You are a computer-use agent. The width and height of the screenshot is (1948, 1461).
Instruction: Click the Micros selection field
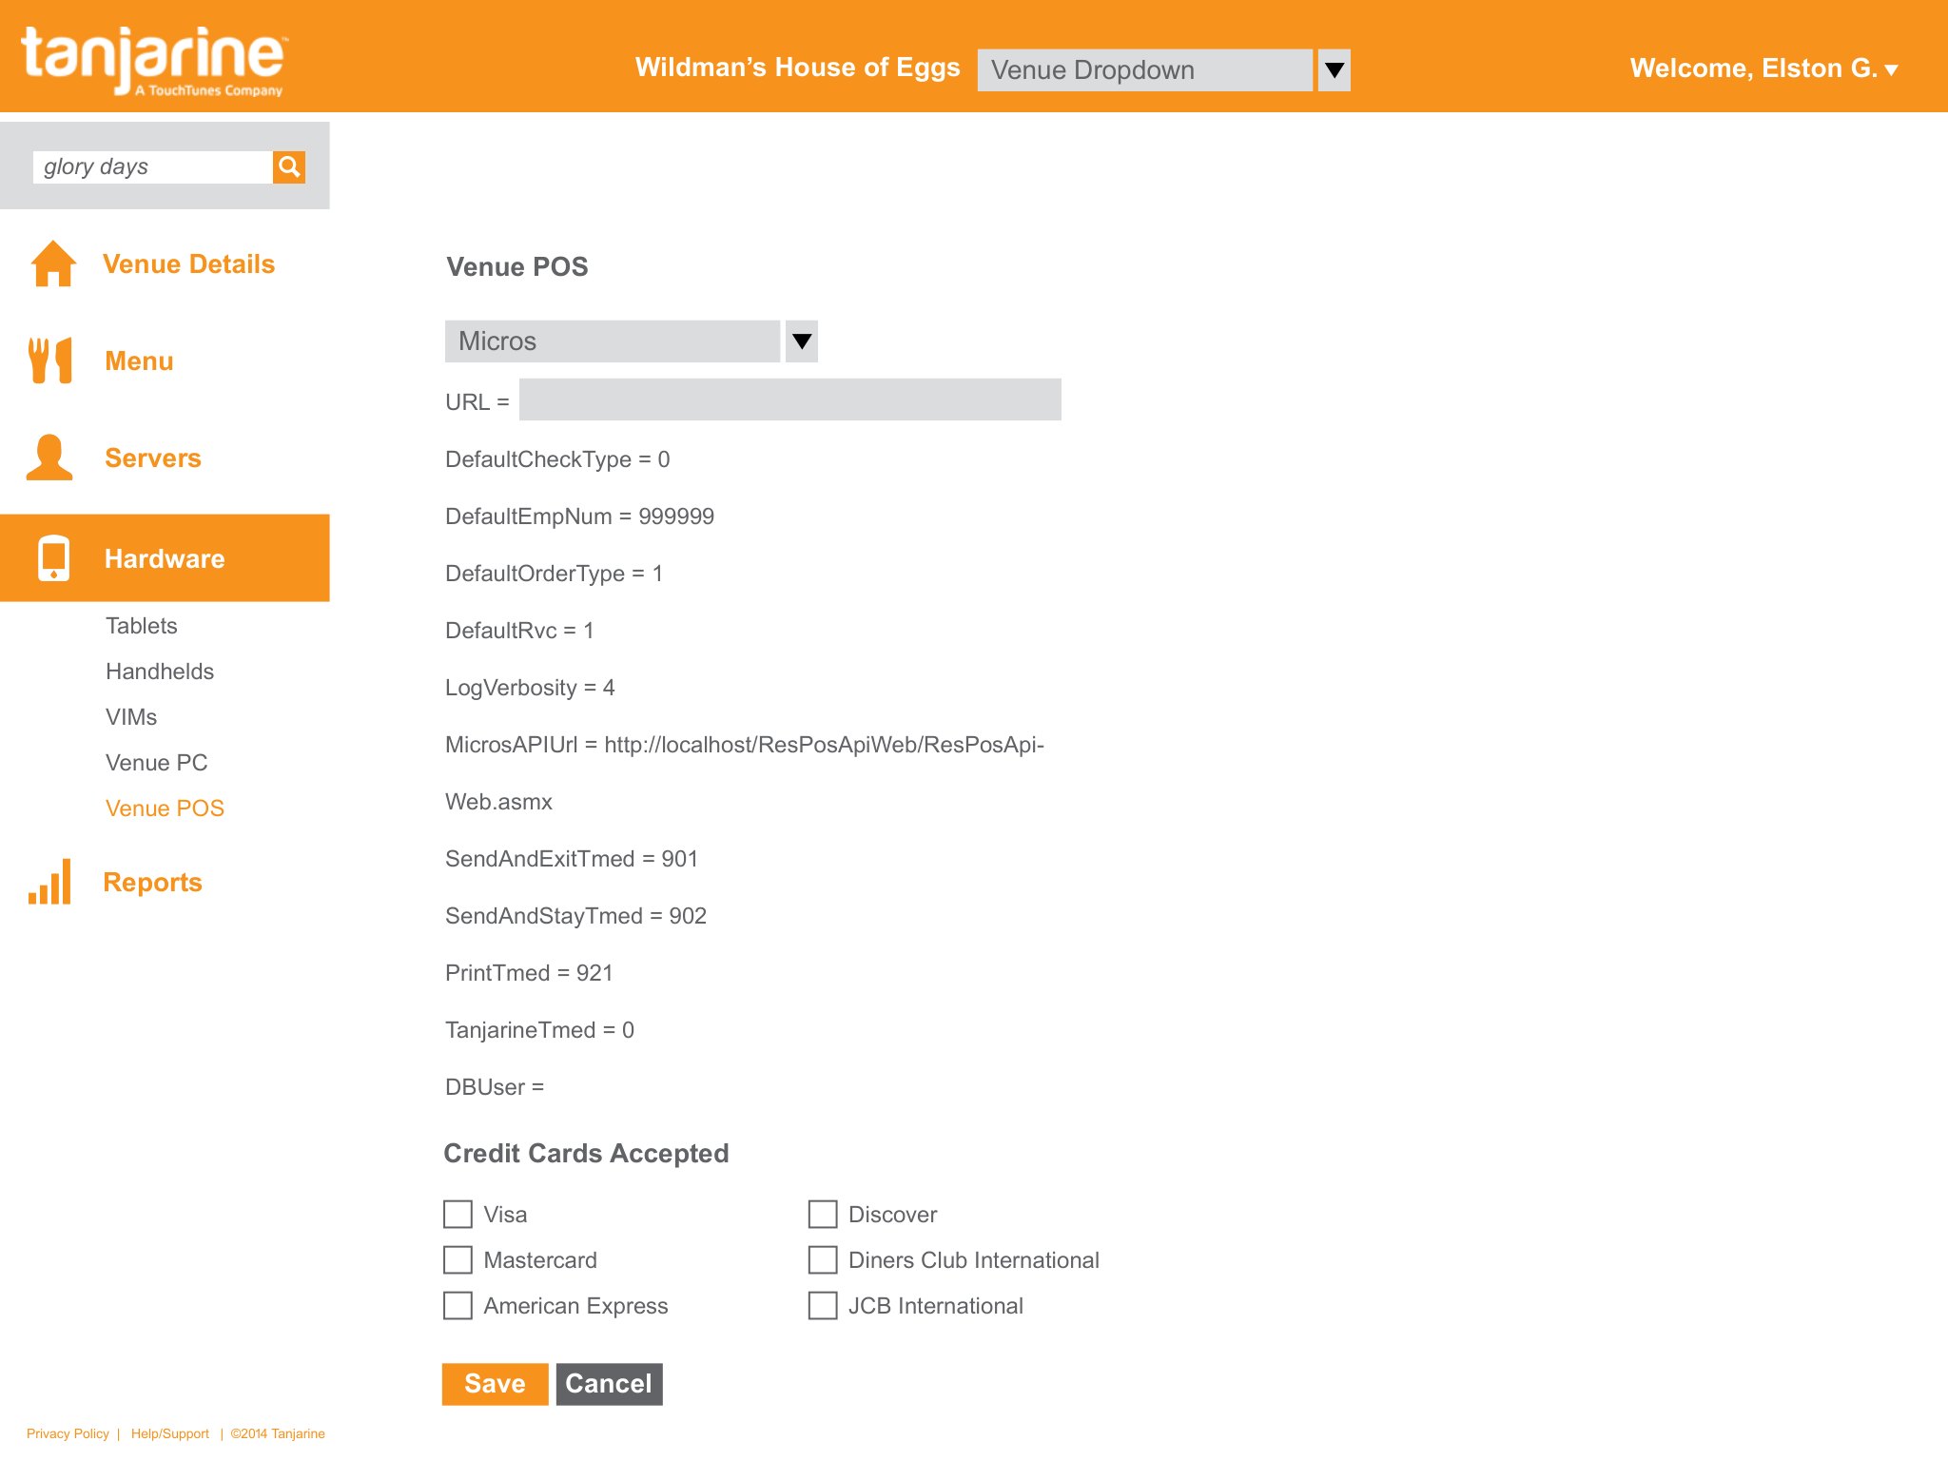coord(613,341)
